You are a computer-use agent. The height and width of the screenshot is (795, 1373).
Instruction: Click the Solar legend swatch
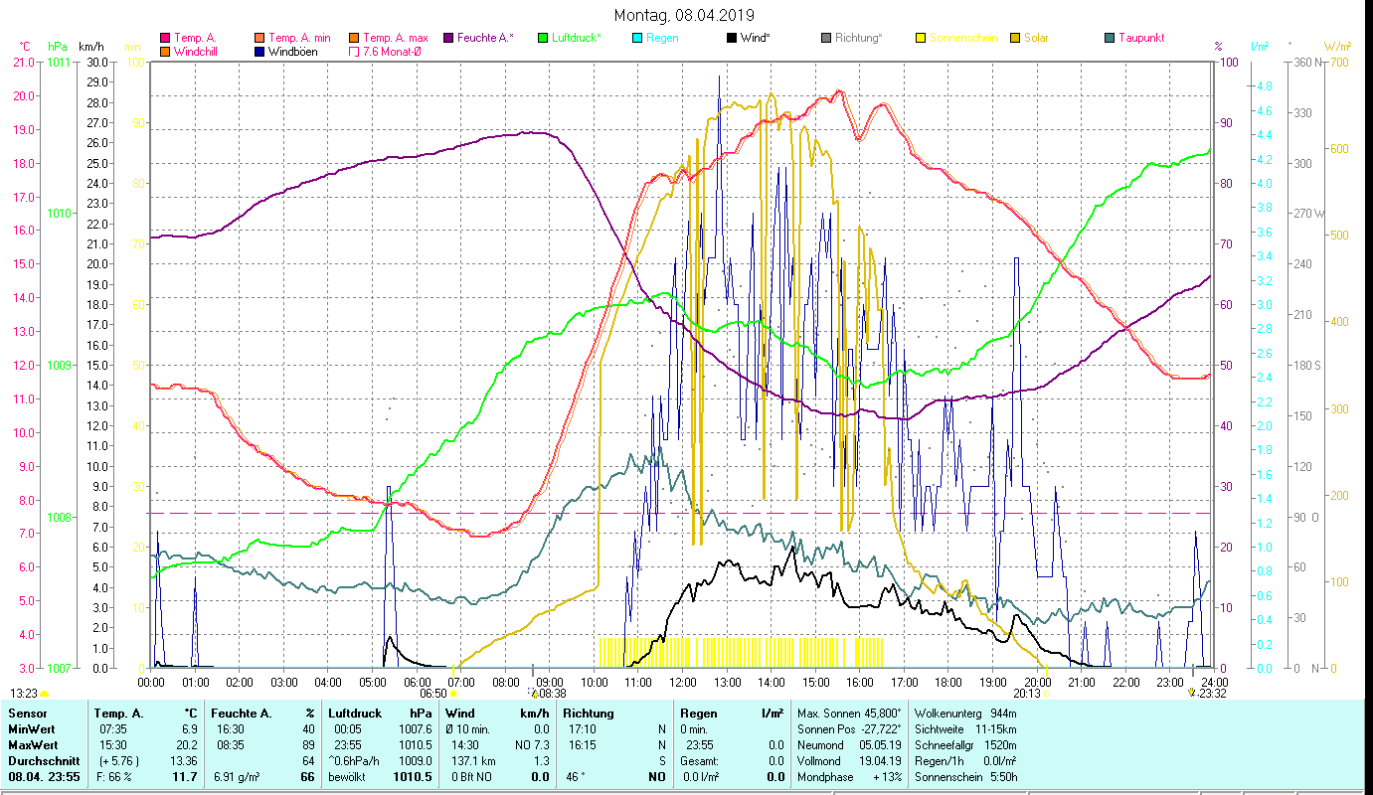[1014, 39]
